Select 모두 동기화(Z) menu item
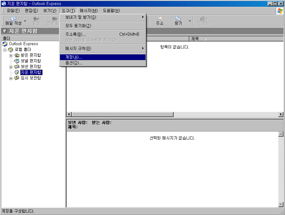285x215 pixels. point(103,26)
